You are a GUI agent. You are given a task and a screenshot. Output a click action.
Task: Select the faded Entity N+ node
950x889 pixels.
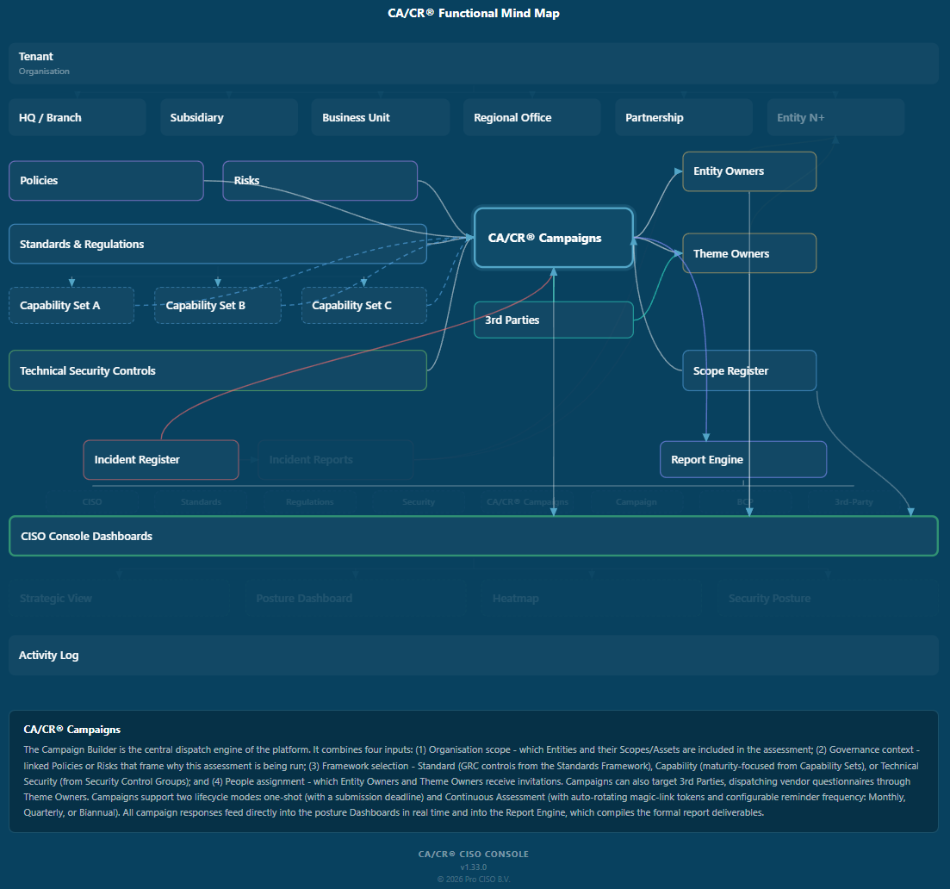pos(835,117)
